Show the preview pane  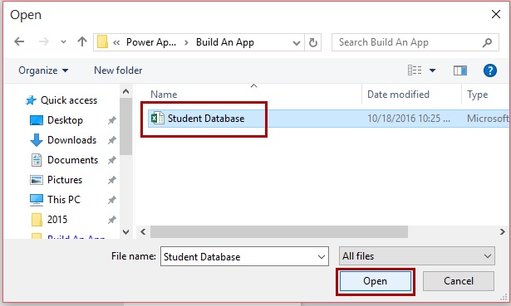click(459, 70)
